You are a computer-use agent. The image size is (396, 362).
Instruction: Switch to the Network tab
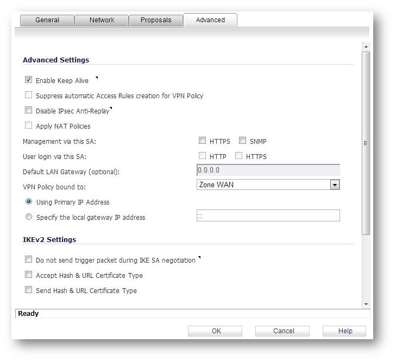102,20
